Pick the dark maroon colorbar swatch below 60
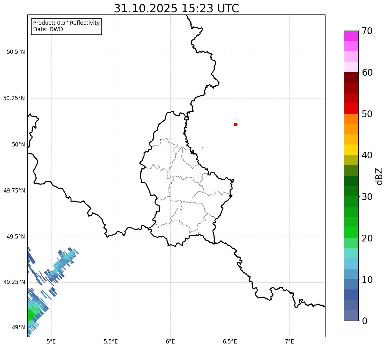 tap(351, 77)
